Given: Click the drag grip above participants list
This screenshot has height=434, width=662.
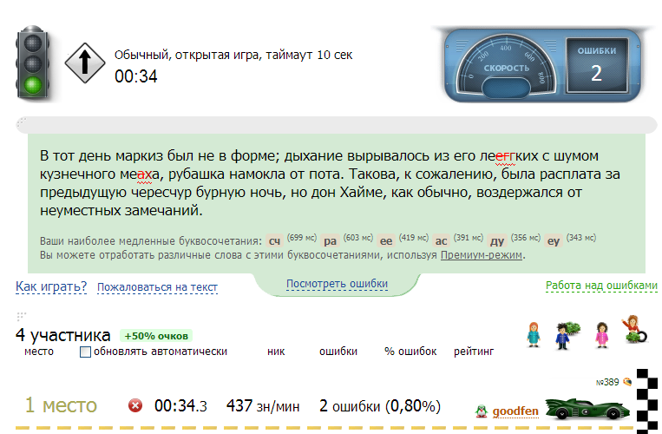Looking at the screenshot, I should click(21, 316).
